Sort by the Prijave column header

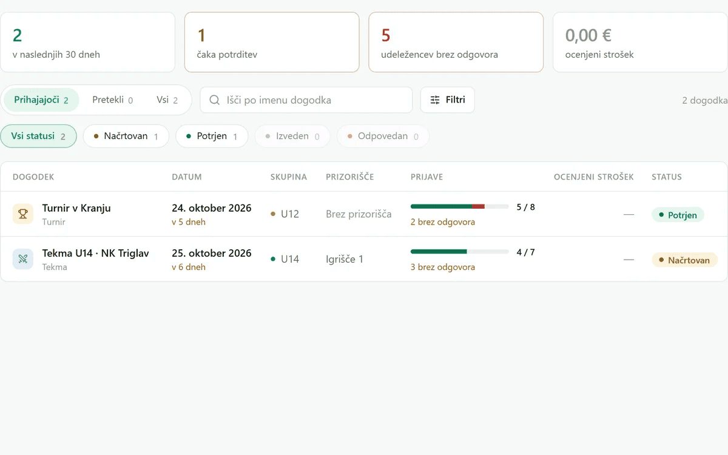[x=427, y=177]
